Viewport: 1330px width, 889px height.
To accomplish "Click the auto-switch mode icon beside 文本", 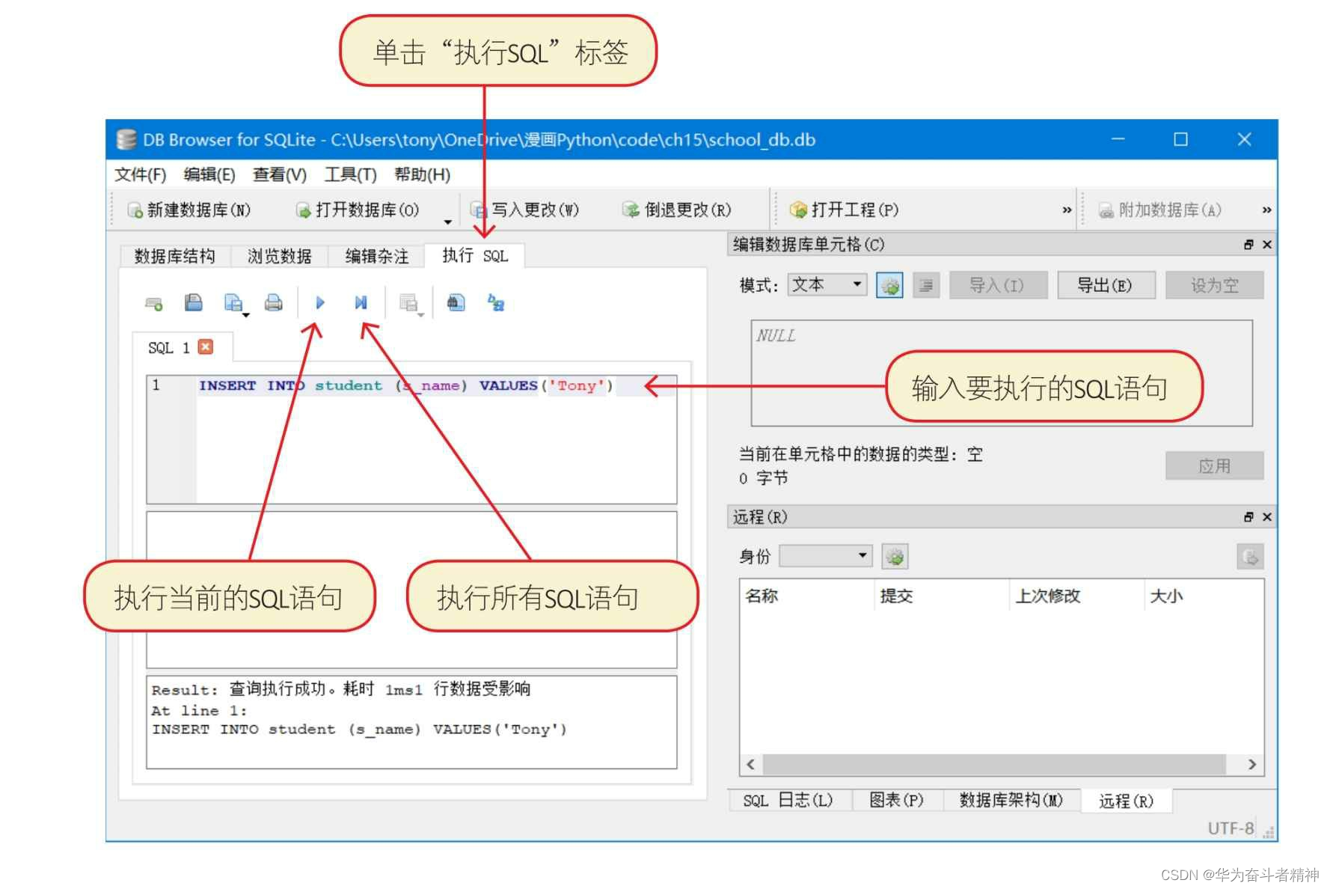I will click(889, 285).
